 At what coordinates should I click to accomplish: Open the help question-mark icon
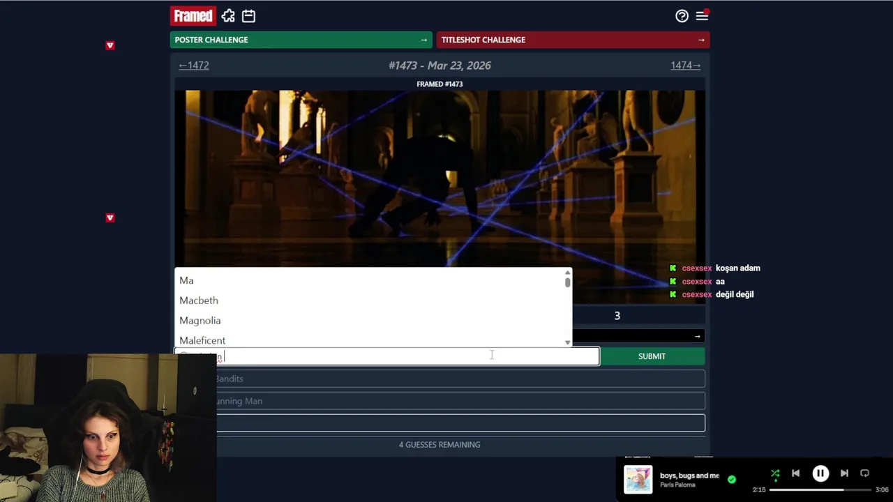click(682, 16)
